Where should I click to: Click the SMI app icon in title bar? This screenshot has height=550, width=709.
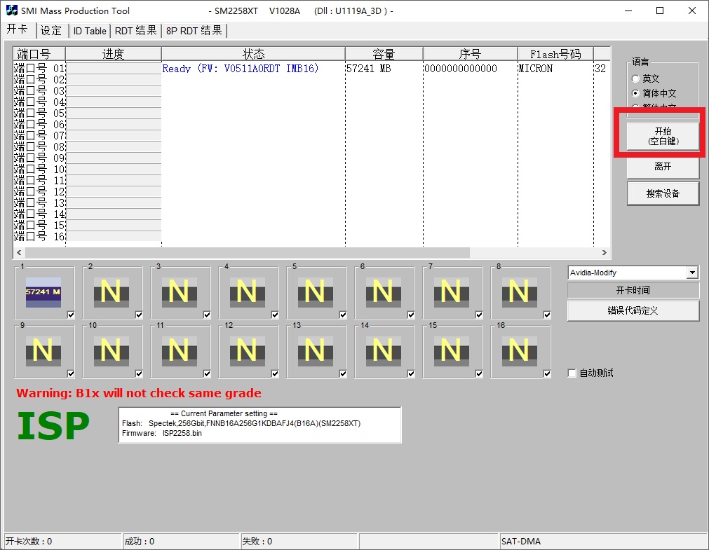click(11, 11)
